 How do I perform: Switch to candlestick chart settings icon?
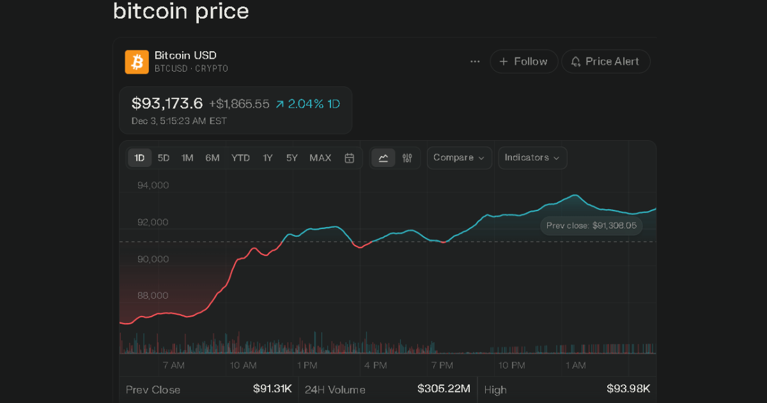[407, 158]
